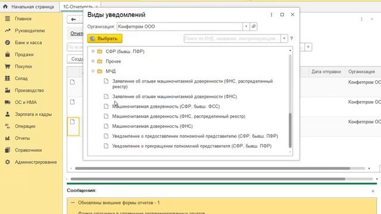
Task: Close the 1С-Отчетность tab
Action: [96, 7]
